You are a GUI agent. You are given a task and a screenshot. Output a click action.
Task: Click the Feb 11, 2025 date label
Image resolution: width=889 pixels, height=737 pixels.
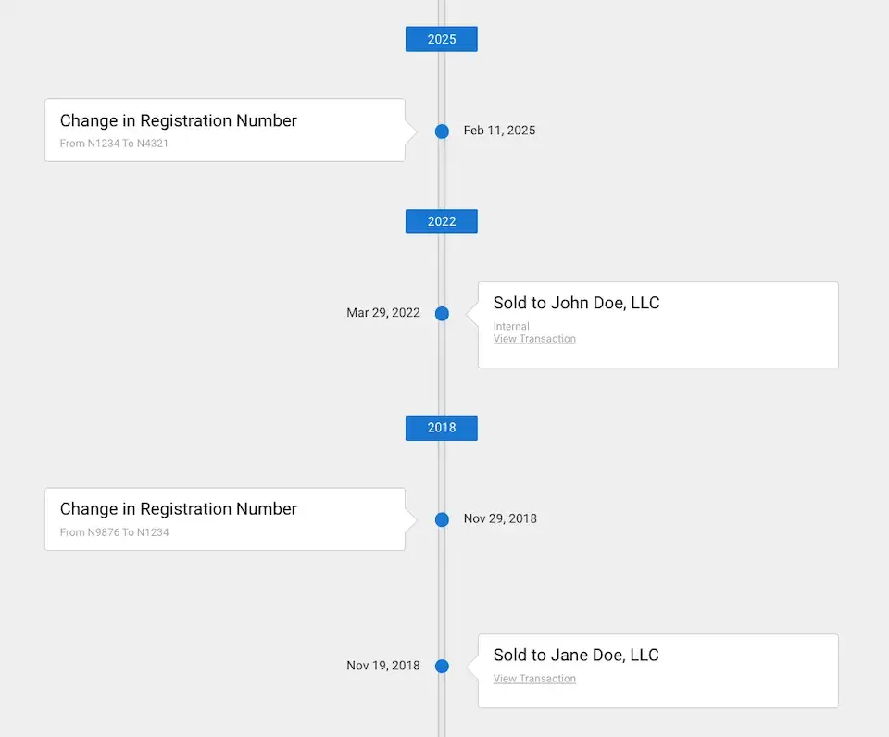coord(499,131)
